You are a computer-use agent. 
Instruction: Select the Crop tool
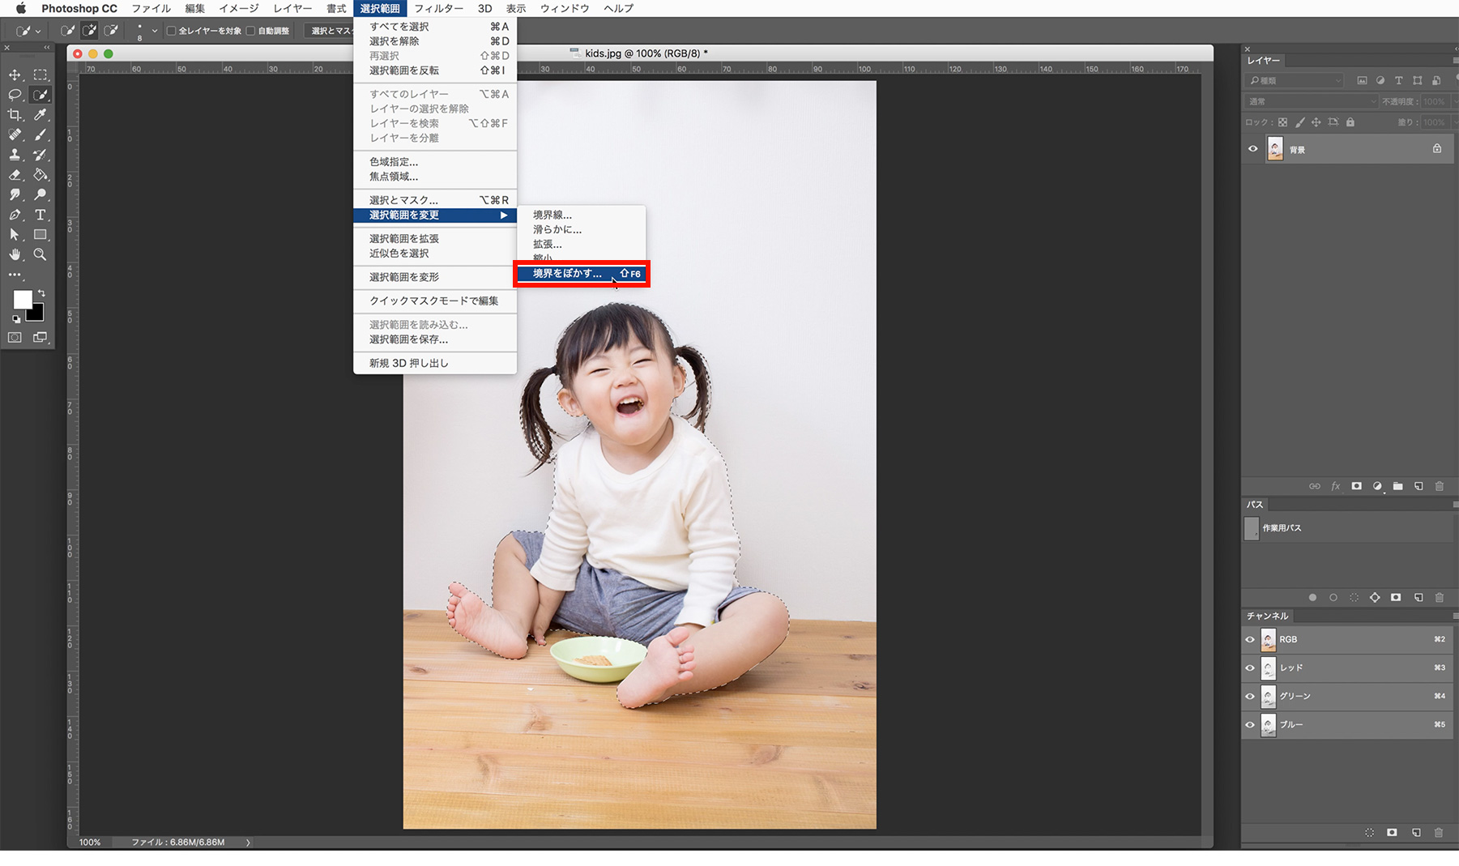[x=15, y=115]
